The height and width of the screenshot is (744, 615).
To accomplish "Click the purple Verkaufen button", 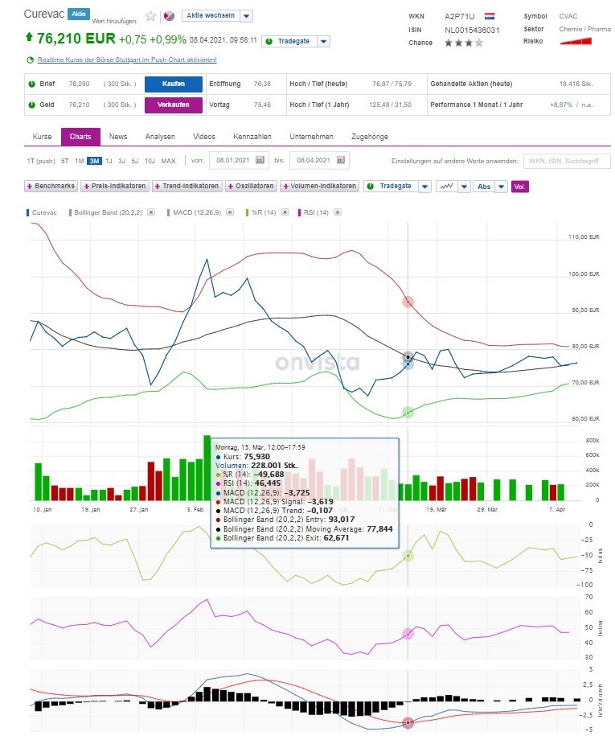I will tap(174, 105).
